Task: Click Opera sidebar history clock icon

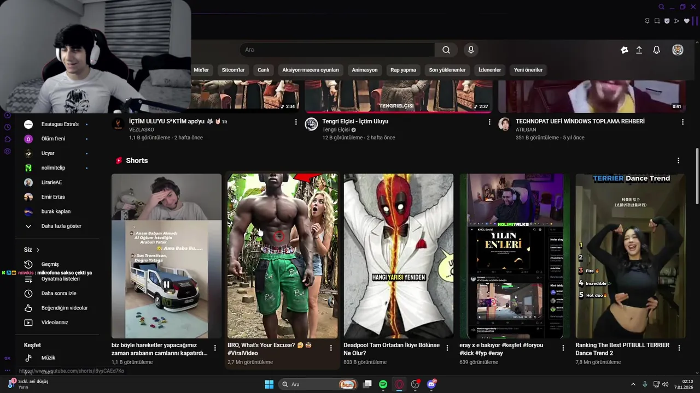Action: 8,127
